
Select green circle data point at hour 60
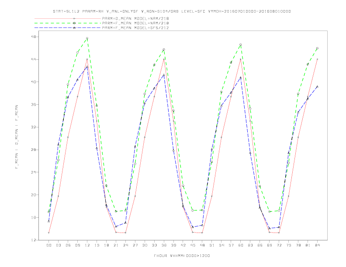click(x=241, y=45)
